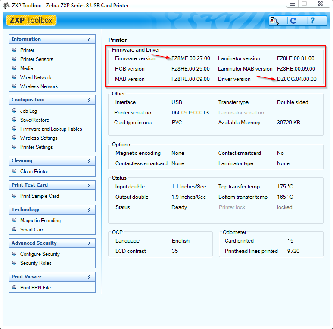Open Wireless Network information
This screenshot has width=333, height=329.
coord(39,86)
